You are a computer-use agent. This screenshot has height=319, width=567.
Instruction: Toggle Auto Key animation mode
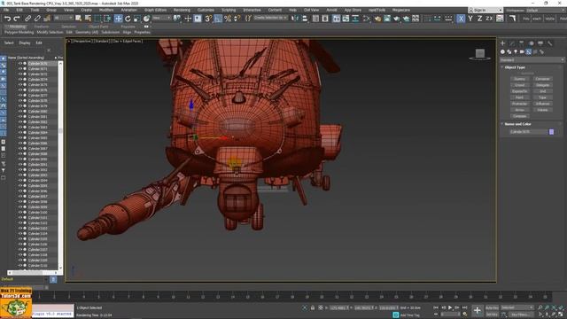(492, 307)
